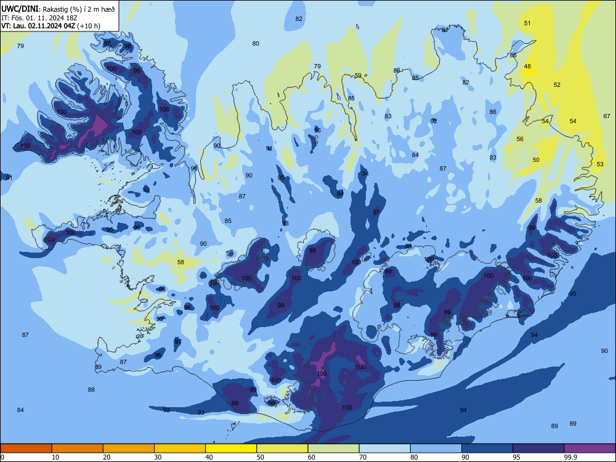
Task: Click the dark indigo 95–99.9 legend swatch
Action: pos(538,448)
